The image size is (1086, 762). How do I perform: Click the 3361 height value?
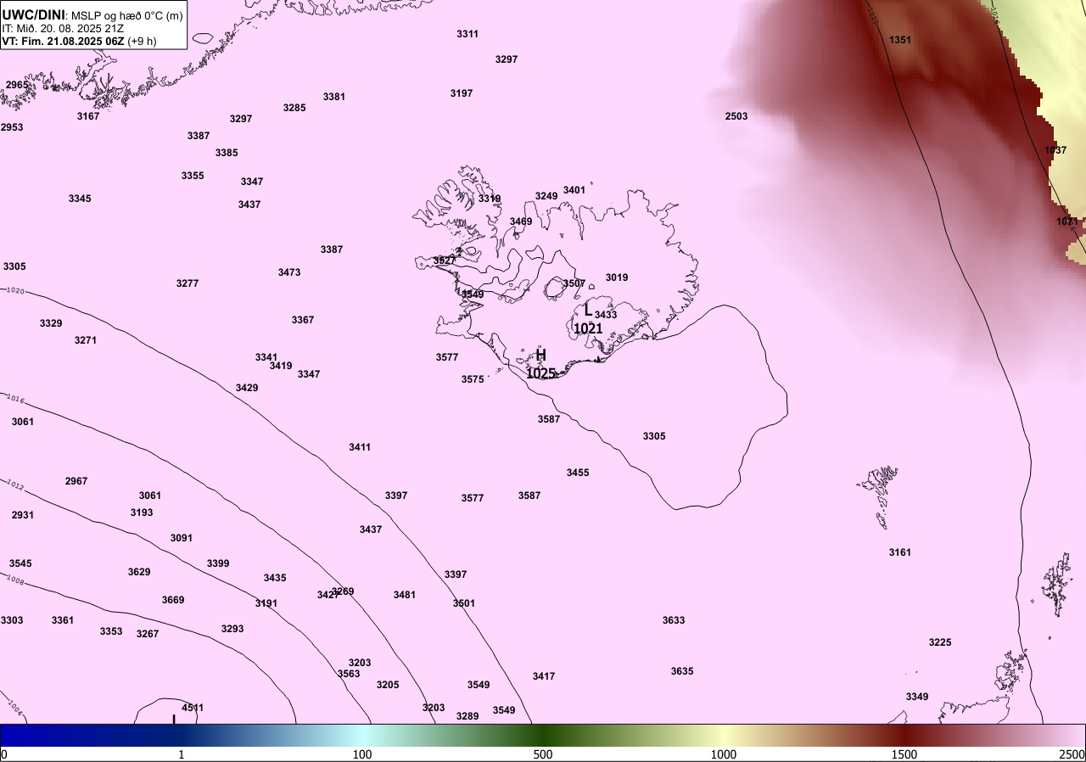[x=63, y=620]
